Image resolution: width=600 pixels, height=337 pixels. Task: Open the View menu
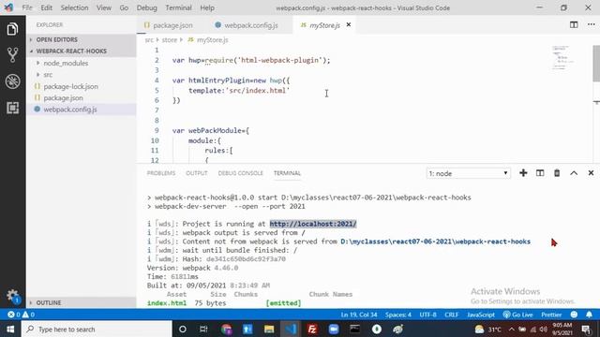pyautogui.click(x=104, y=7)
